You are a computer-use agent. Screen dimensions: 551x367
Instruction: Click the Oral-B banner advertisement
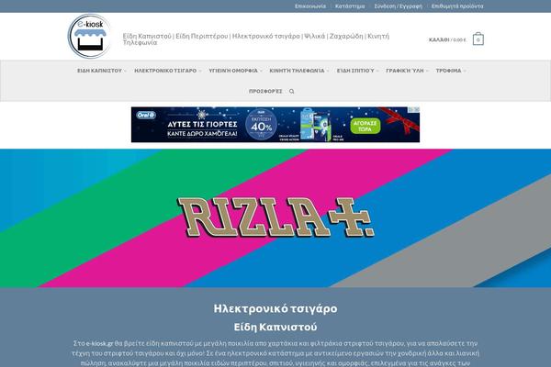[x=275, y=125]
